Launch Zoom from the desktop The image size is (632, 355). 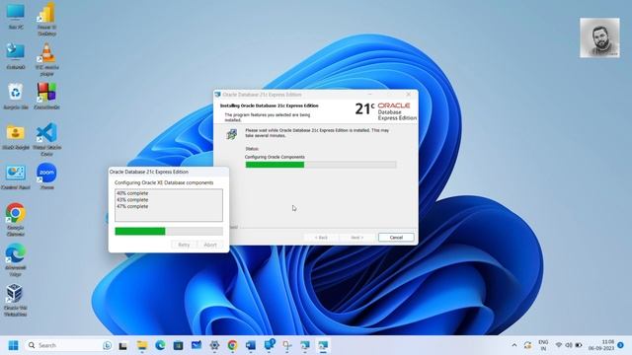(x=46, y=177)
